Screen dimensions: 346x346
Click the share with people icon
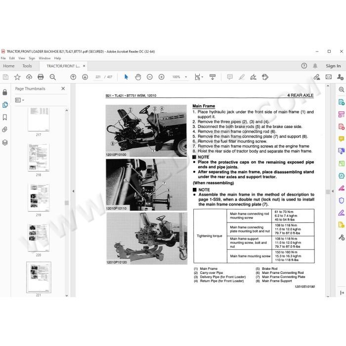click(340, 77)
